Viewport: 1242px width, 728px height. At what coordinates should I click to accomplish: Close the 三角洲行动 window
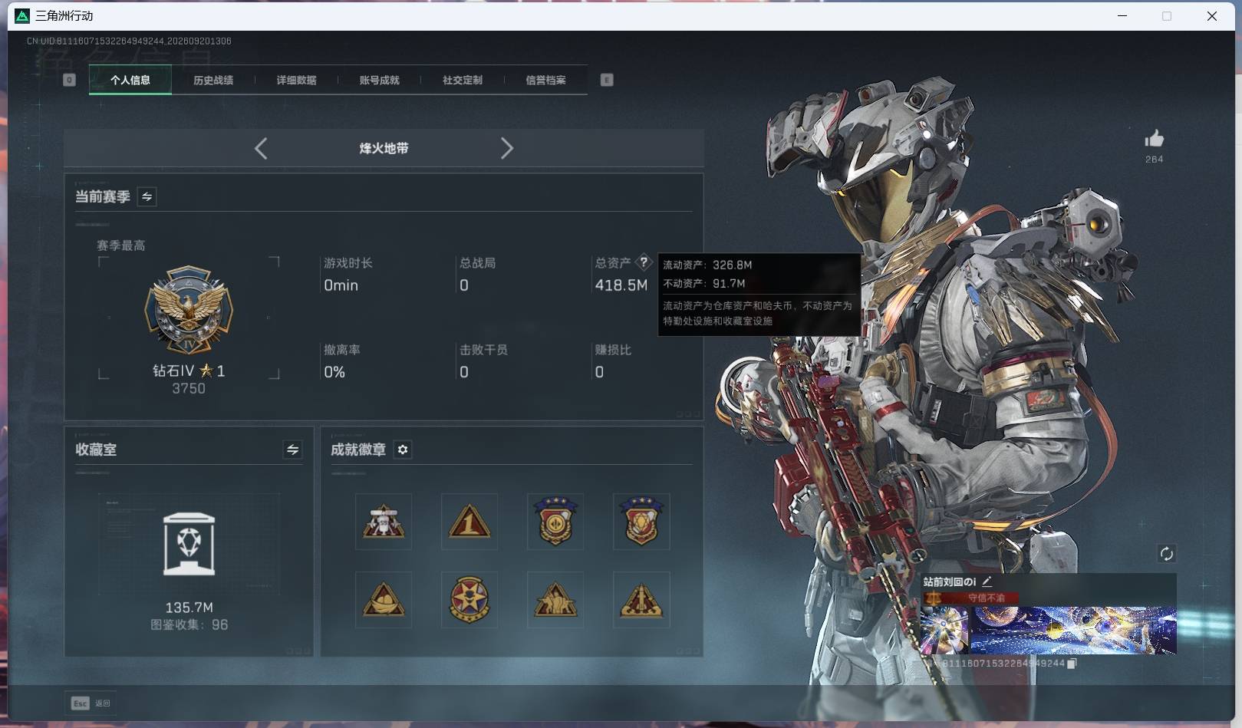tap(1212, 16)
